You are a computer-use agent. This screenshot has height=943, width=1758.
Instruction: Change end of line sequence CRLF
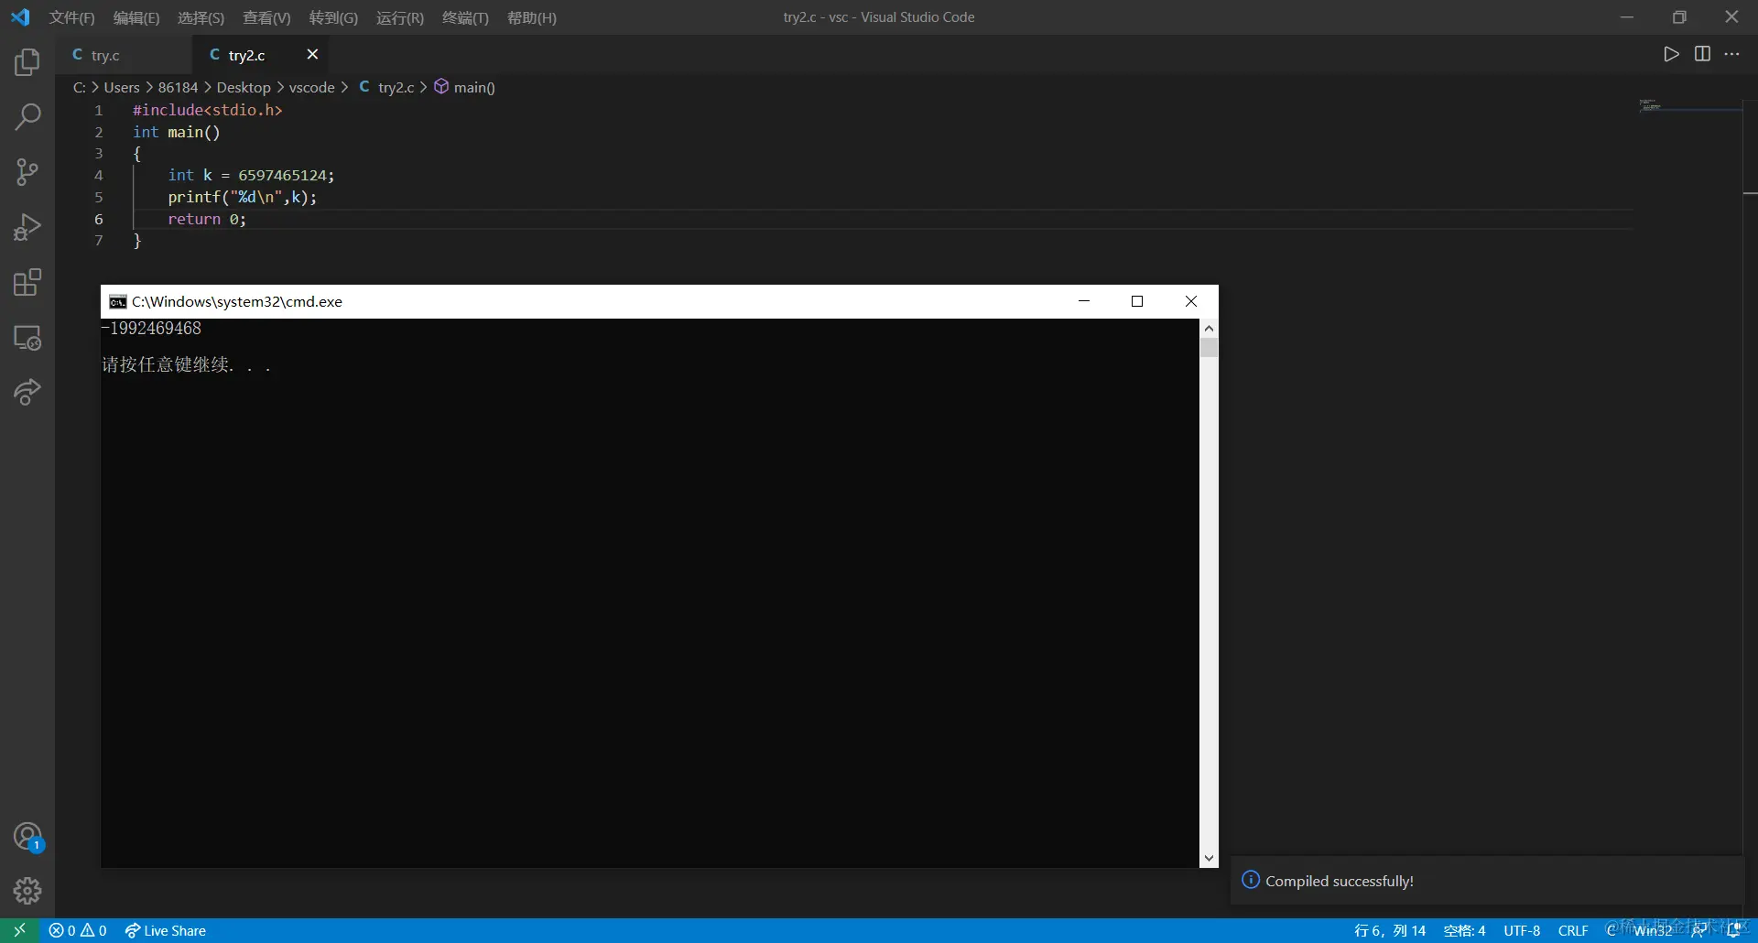coord(1573,930)
